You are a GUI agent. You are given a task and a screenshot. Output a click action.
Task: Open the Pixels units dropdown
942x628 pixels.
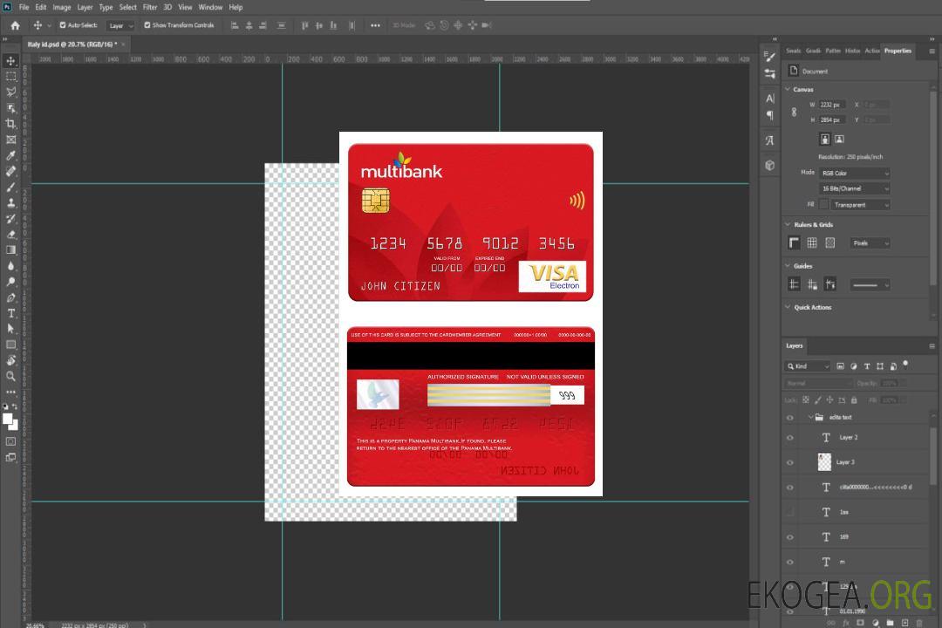pyautogui.click(x=870, y=243)
